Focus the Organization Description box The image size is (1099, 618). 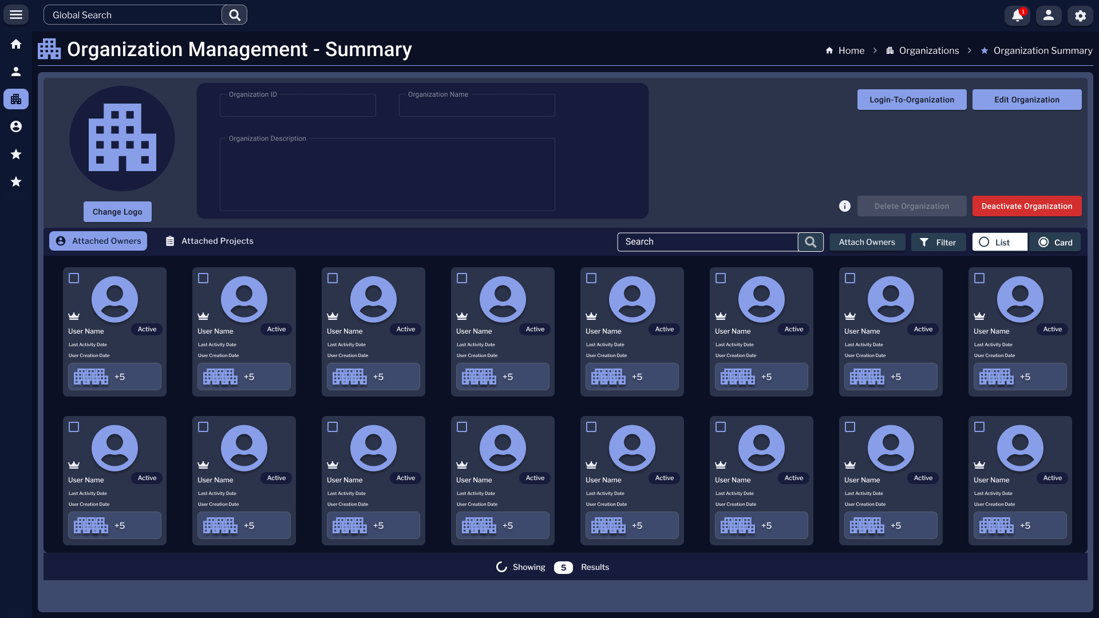coord(388,175)
